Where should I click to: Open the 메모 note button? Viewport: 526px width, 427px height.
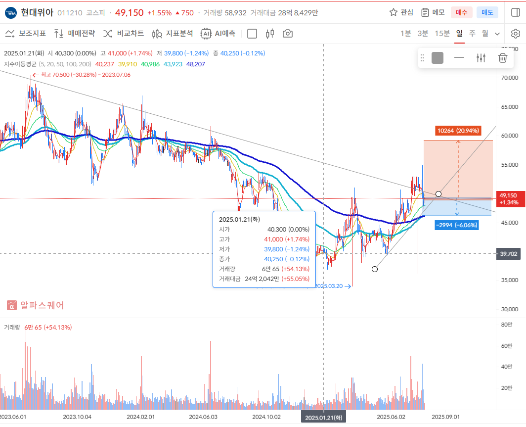tap(433, 12)
